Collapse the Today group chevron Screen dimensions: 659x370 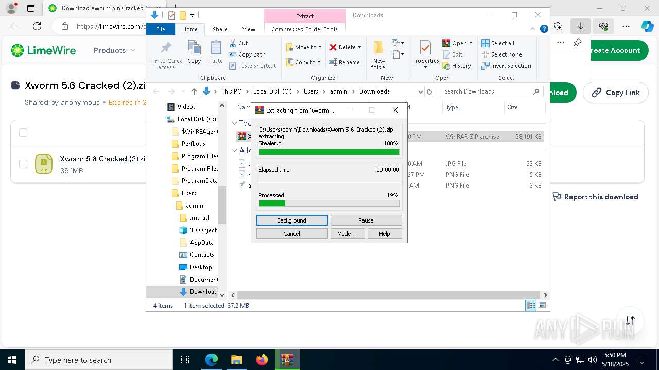tap(234, 123)
